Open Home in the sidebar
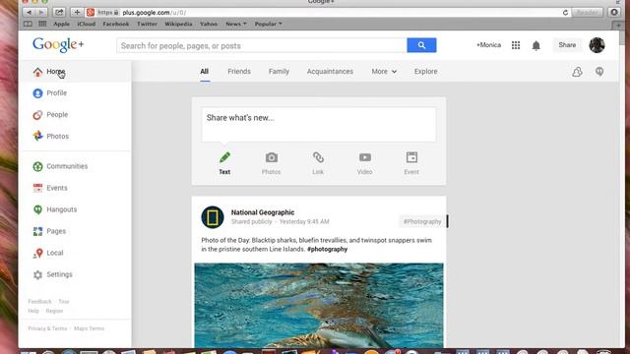Image resolution: width=630 pixels, height=354 pixels. (77, 72)
